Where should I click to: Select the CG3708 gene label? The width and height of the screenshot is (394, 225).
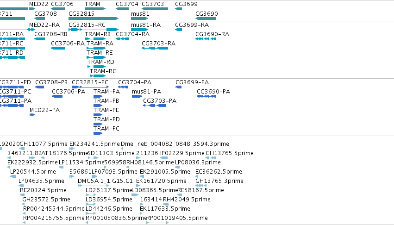click(45, 13)
